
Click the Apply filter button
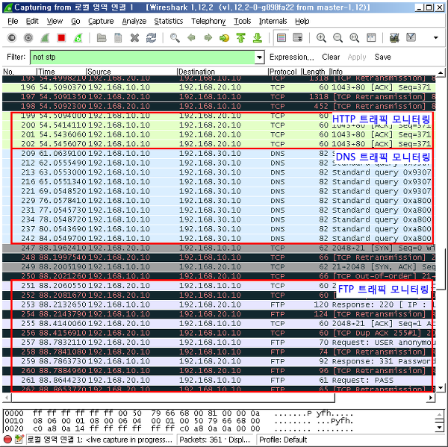(x=357, y=57)
